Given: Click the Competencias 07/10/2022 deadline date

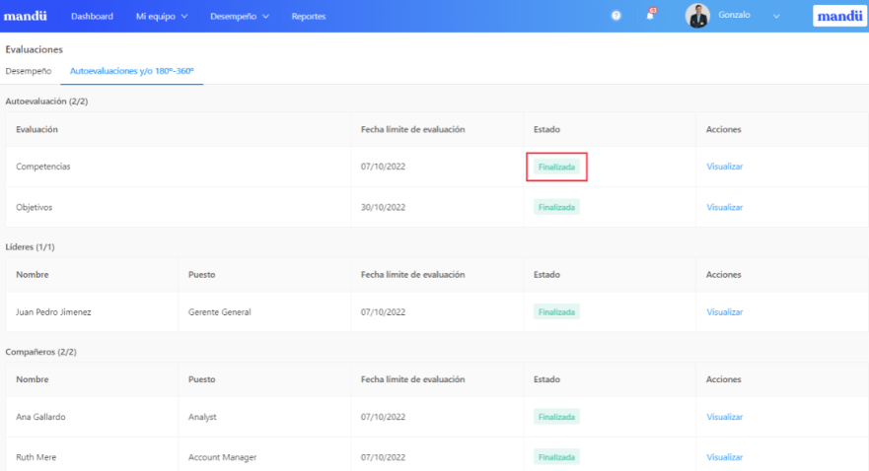Looking at the screenshot, I should pos(383,167).
